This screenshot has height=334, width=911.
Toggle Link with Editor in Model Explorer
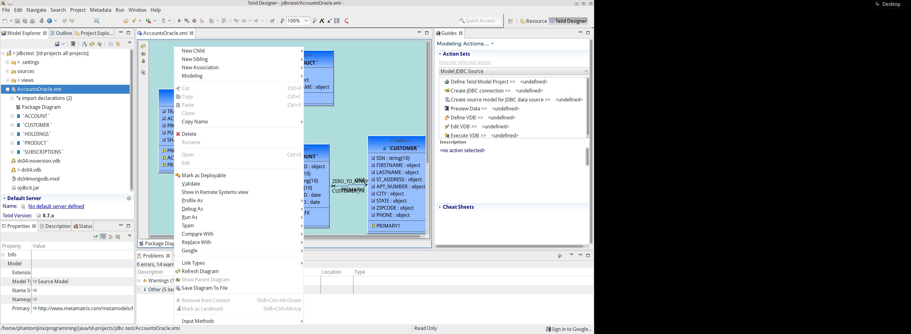[118, 44]
